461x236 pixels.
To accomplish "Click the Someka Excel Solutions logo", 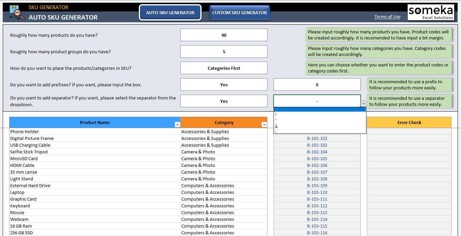I will click(x=431, y=12).
